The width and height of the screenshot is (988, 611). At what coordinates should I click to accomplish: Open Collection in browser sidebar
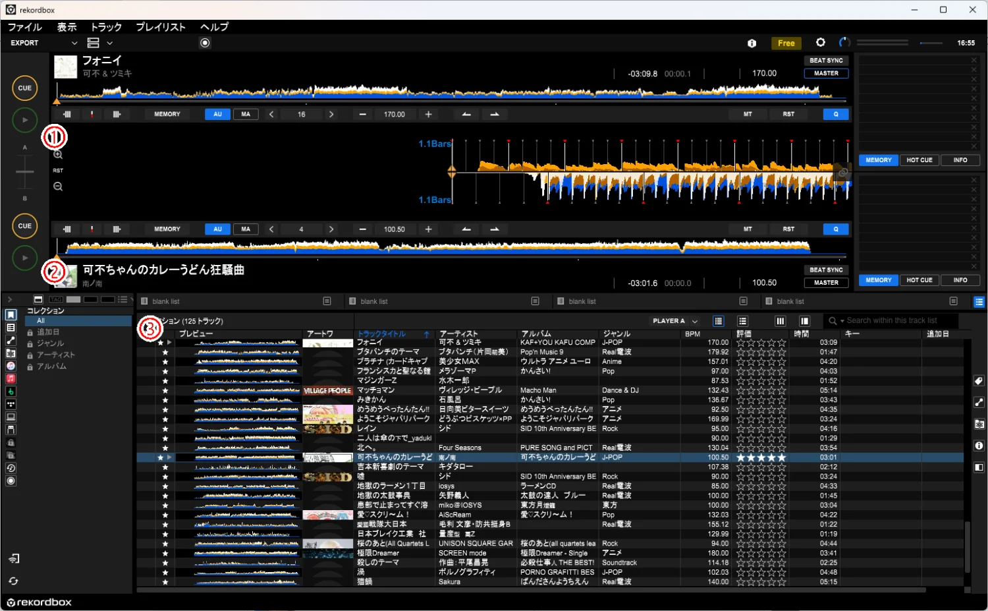click(11, 315)
